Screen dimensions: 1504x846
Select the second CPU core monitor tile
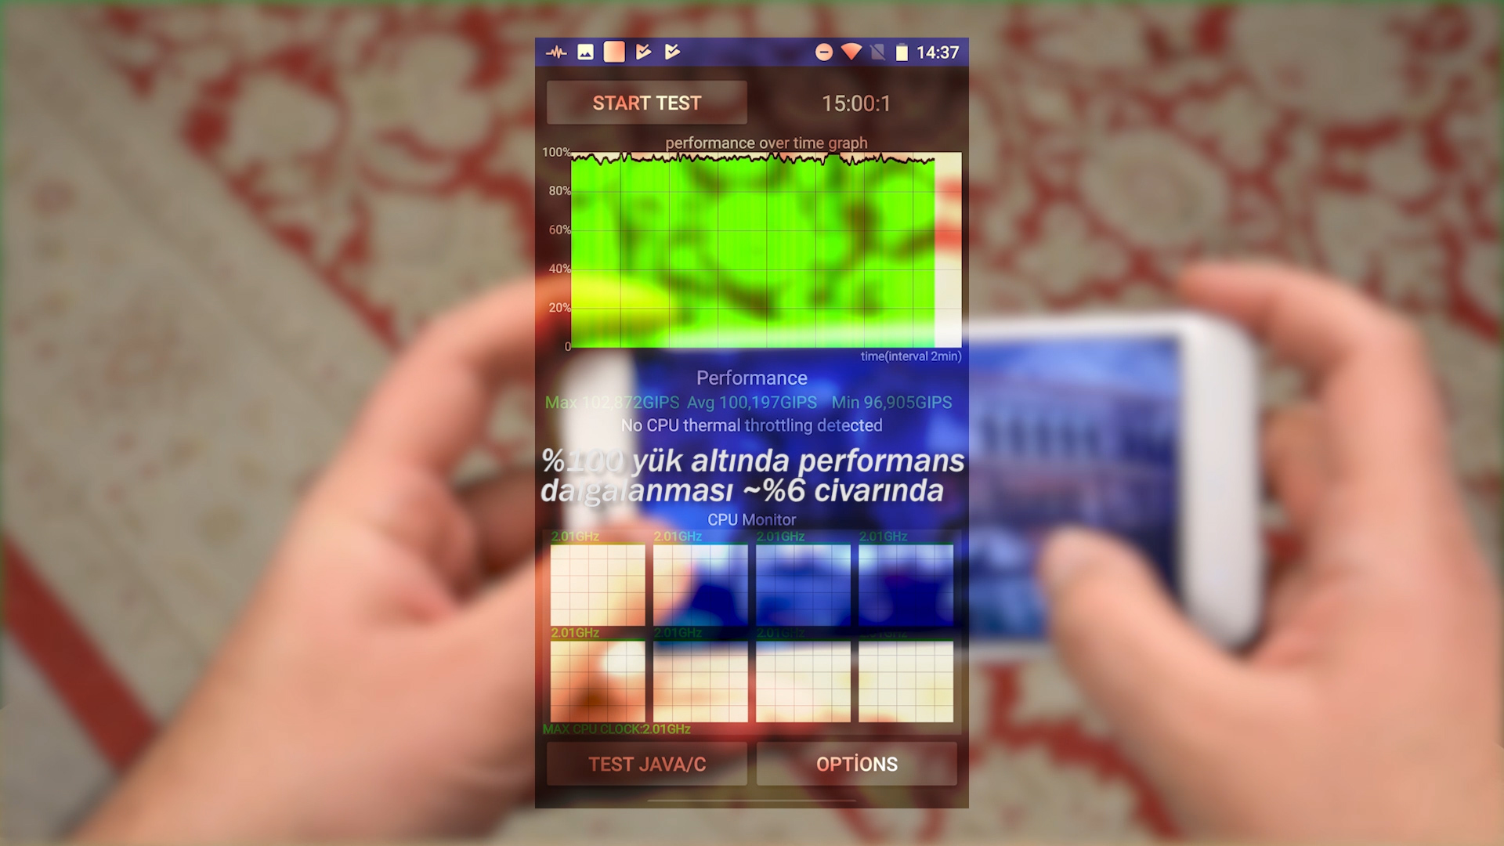click(x=700, y=583)
